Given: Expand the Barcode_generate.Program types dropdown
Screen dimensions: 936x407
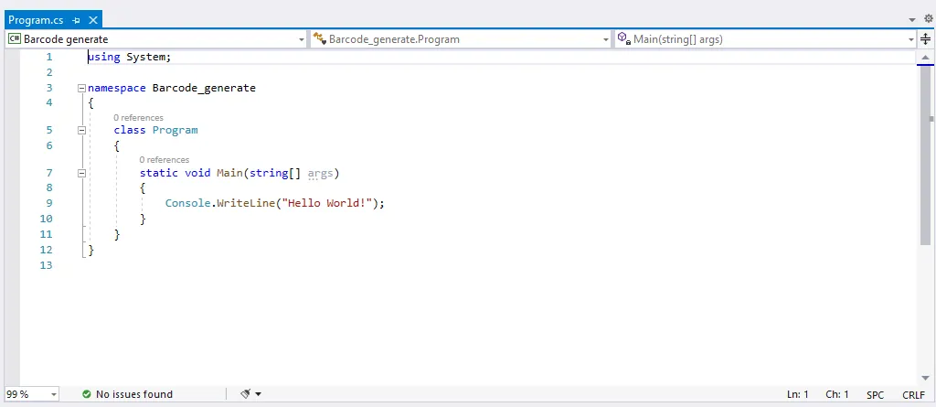Looking at the screenshot, I should click(605, 39).
